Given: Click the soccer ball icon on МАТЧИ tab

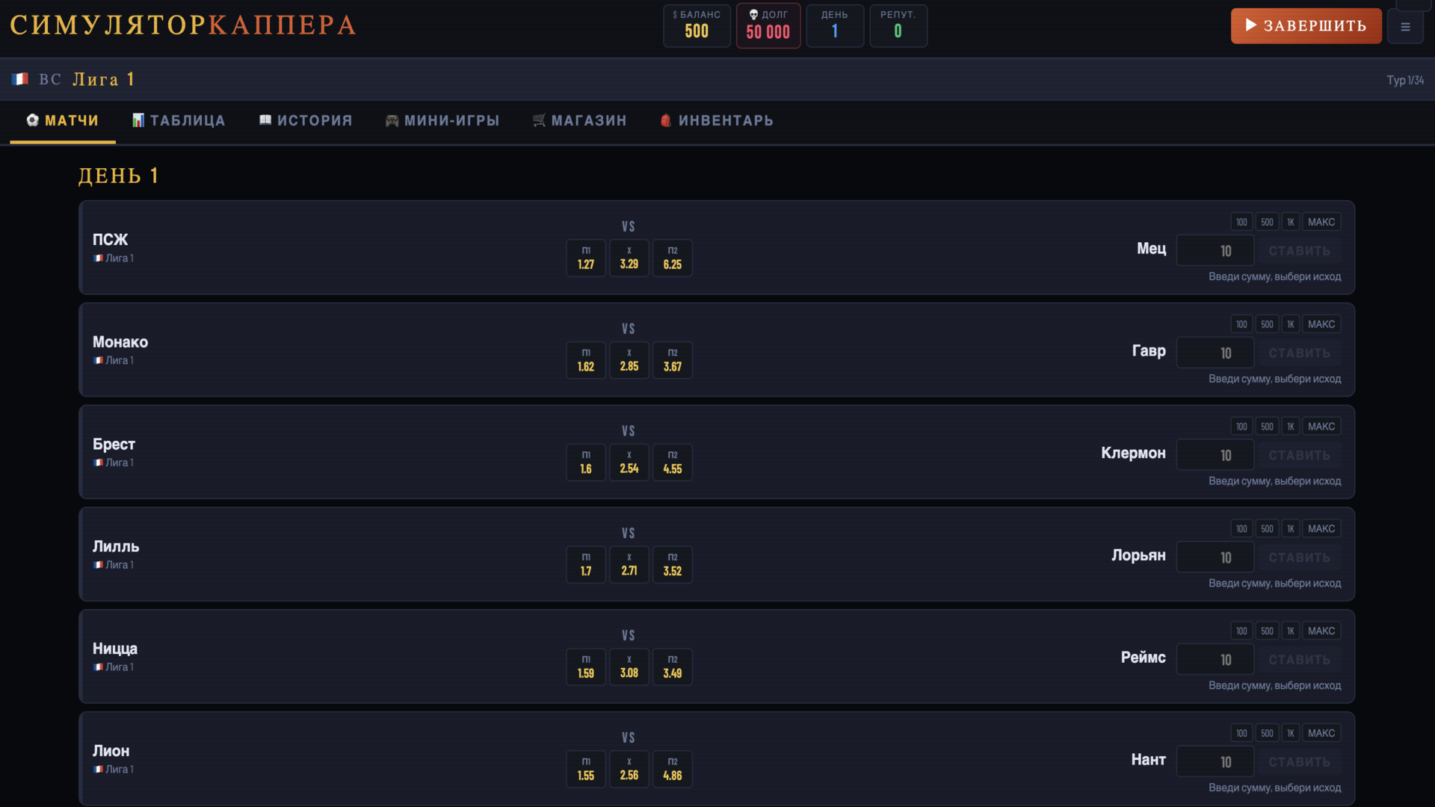Looking at the screenshot, I should [x=33, y=120].
